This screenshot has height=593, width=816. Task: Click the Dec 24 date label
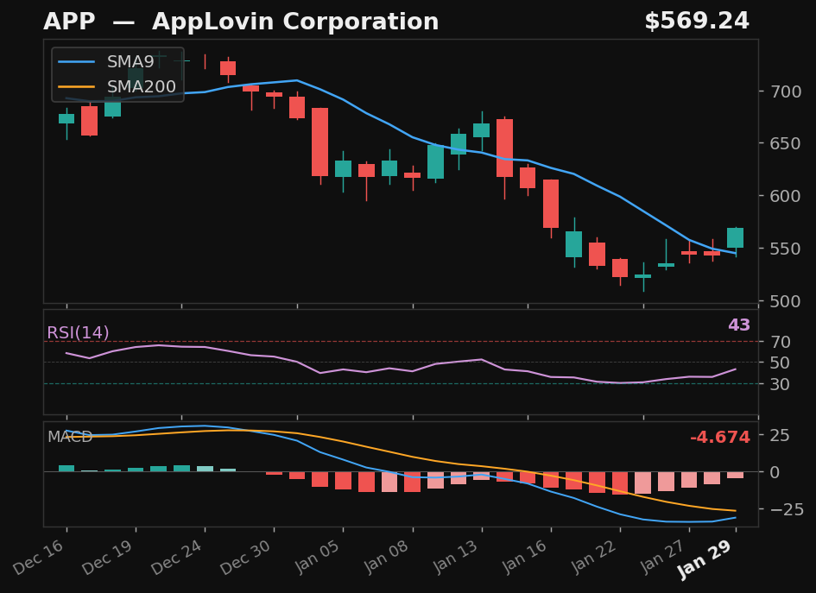point(177,557)
